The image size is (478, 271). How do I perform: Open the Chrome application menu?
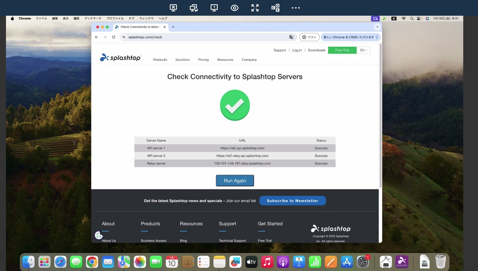[x=25, y=19]
